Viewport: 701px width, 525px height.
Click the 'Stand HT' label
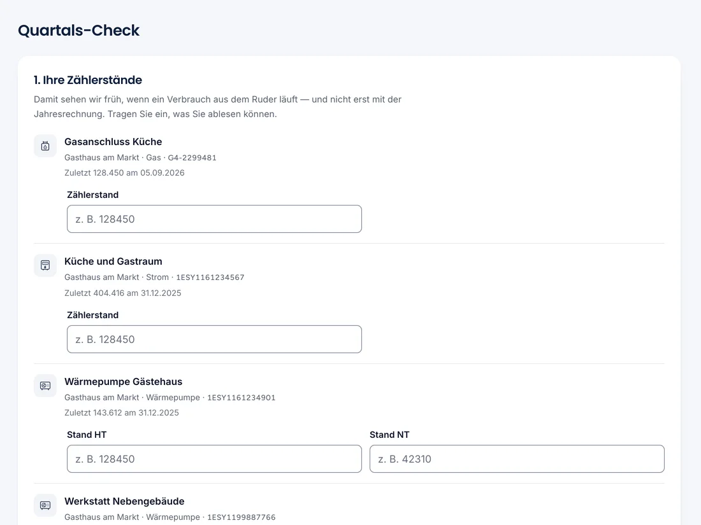tap(87, 435)
